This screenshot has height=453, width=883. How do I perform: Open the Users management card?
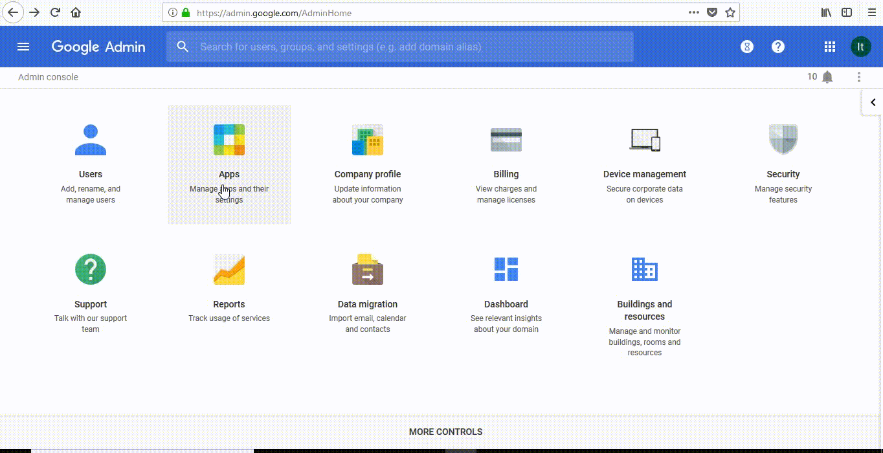coord(91,164)
